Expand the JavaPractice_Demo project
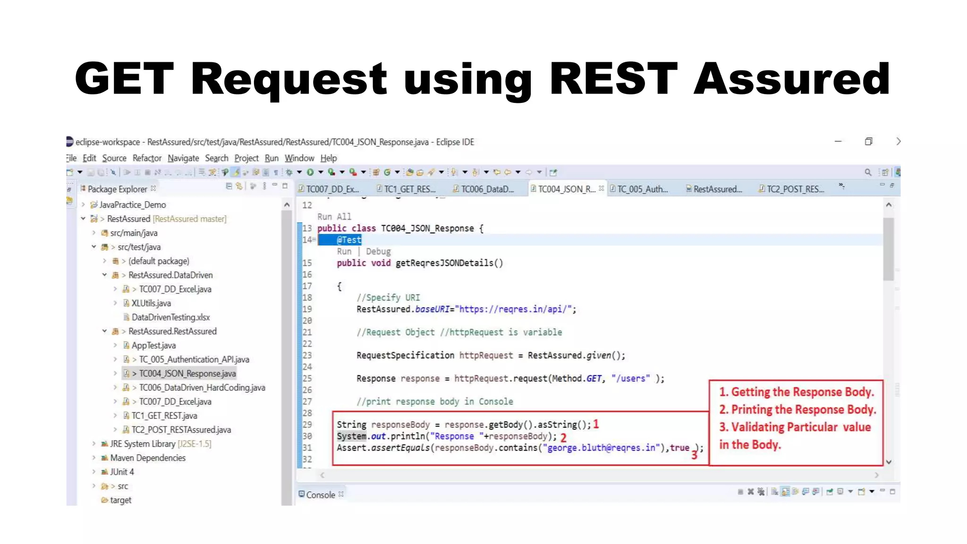This screenshot has width=967, height=544. click(83, 204)
